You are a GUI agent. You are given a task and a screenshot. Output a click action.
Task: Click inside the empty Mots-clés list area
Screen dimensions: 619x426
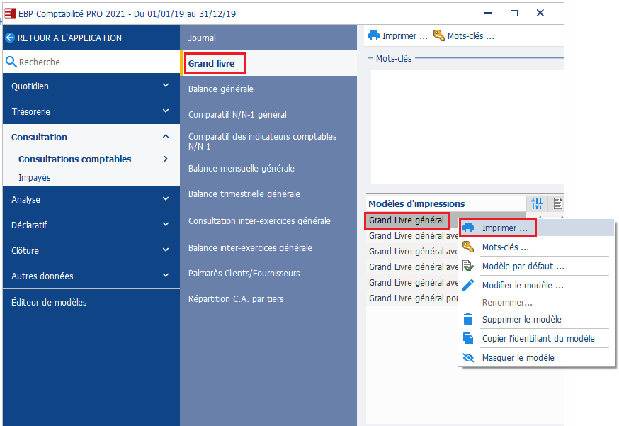[x=467, y=126]
